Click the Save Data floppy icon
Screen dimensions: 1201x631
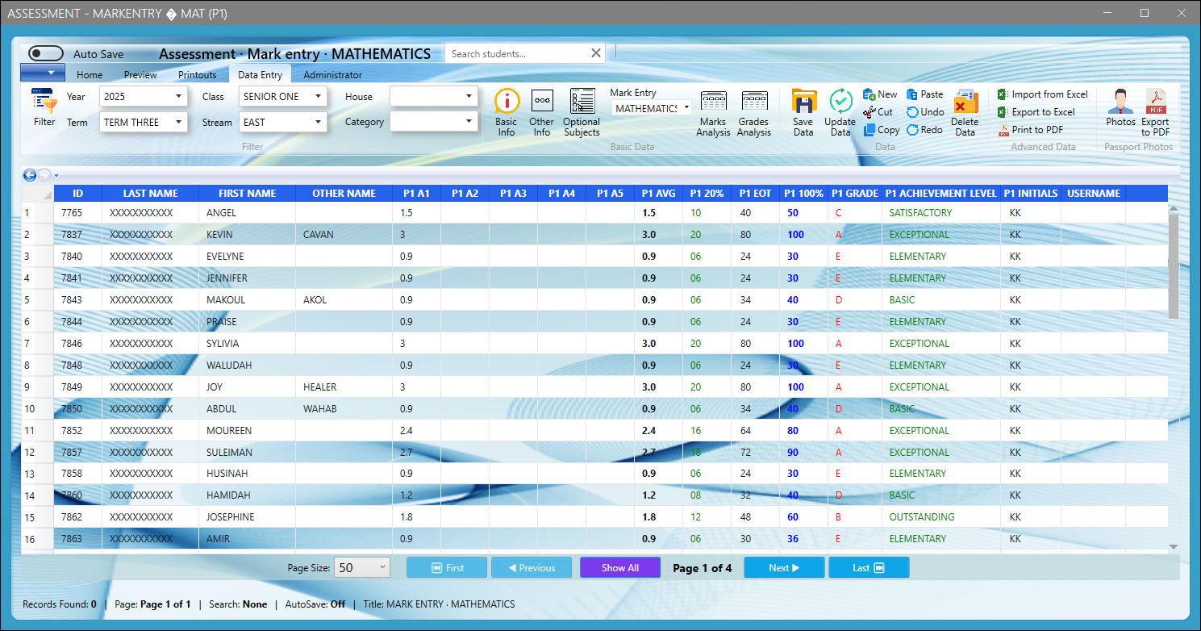(x=803, y=102)
